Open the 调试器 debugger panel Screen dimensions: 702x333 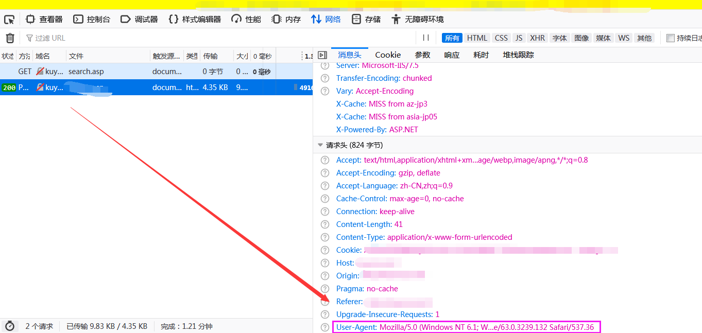coord(139,20)
